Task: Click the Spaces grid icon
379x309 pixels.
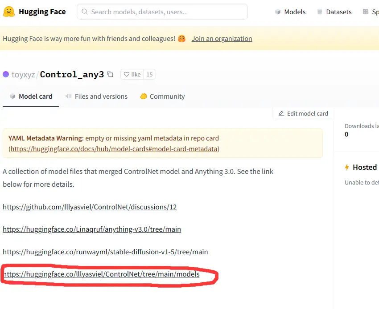Action: pos(366,12)
